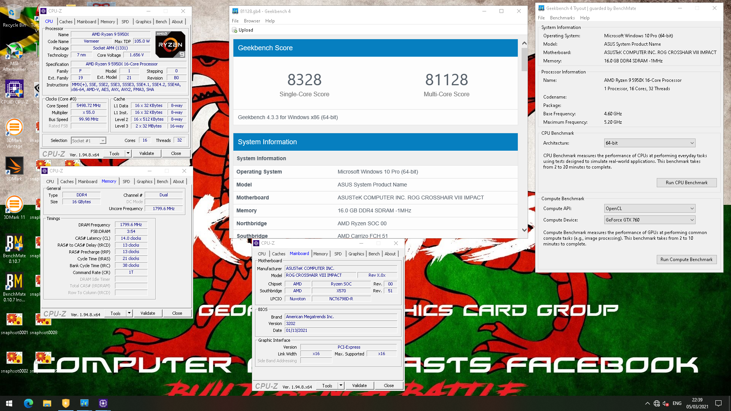Expand Tools arrow in Memory CPU-Z window
This screenshot has height=411, width=731.
tap(129, 313)
